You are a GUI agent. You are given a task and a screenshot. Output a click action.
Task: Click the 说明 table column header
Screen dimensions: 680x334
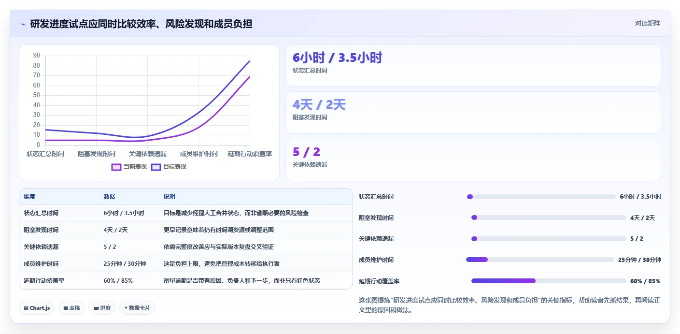pyautogui.click(x=170, y=197)
